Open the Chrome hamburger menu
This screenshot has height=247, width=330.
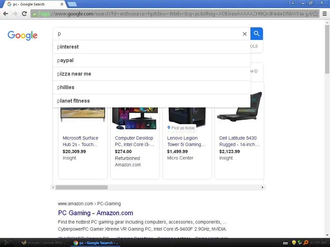(325, 14)
